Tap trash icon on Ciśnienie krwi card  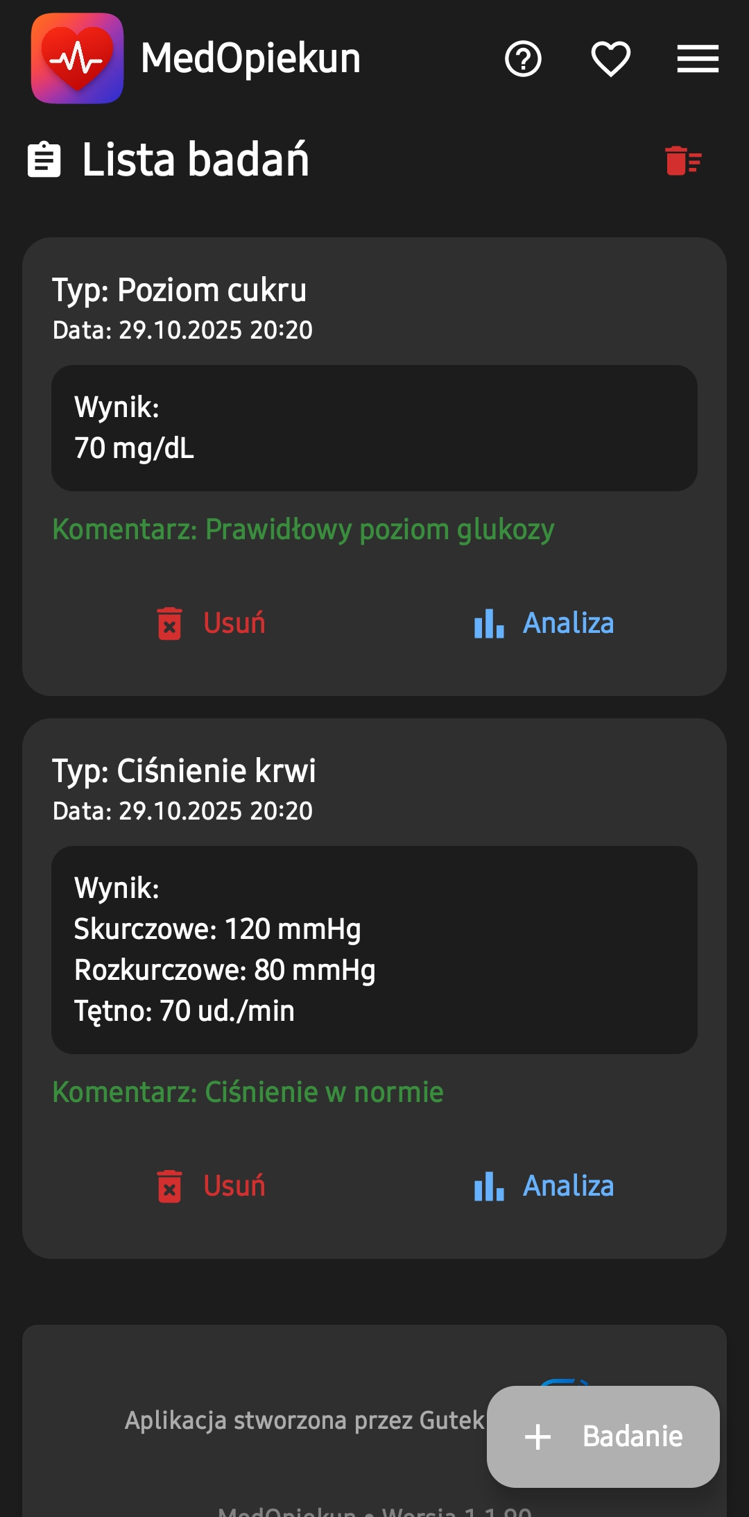point(169,1186)
